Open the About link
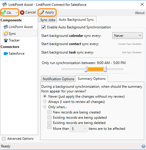The image size is (146, 150). point(140,13)
